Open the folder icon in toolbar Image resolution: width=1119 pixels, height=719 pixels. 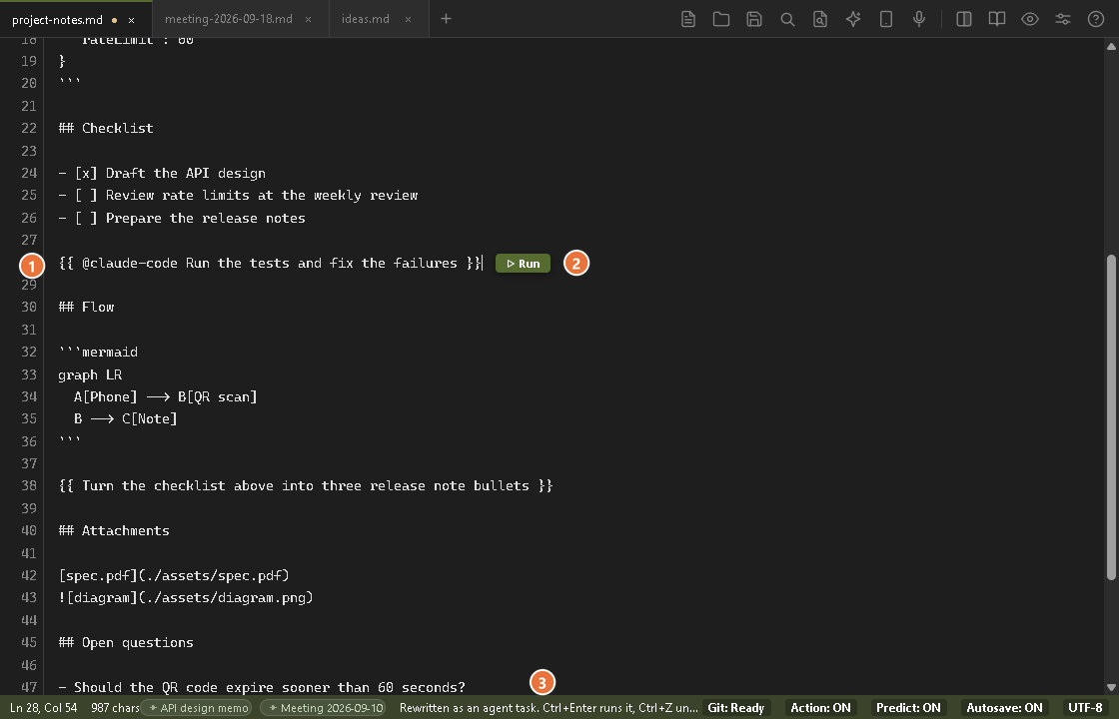pos(720,19)
